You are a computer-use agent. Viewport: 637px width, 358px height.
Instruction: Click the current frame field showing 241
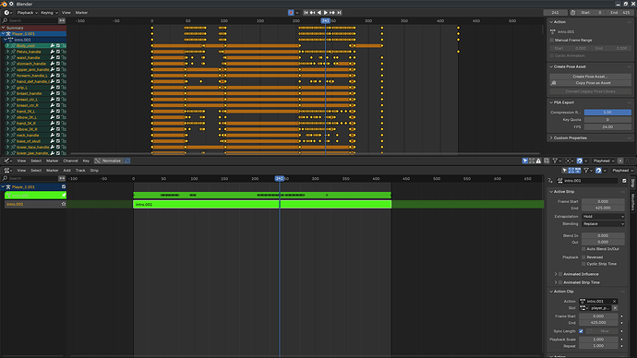click(x=556, y=13)
